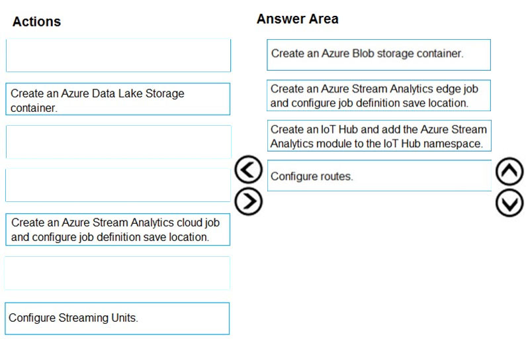526x341 pixels.
Task: Click the 'Answer Area' heading
Action: click(298, 19)
